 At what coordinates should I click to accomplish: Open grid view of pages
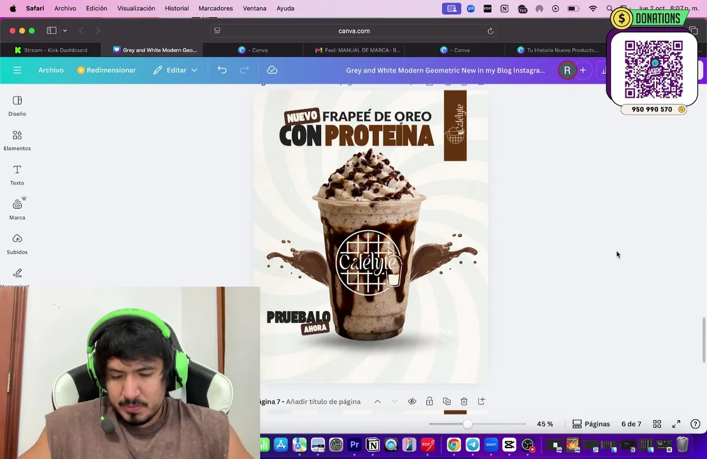coord(657,424)
